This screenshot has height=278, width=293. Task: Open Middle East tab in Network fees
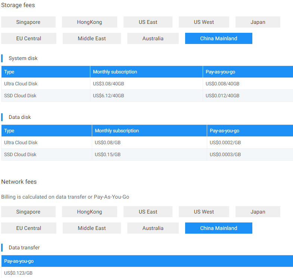[x=92, y=228]
